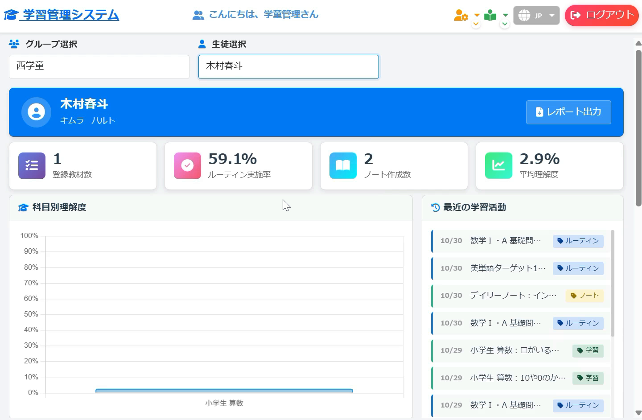Open the JP language dropdown
The width and height of the screenshot is (642, 420).
pos(536,15)
